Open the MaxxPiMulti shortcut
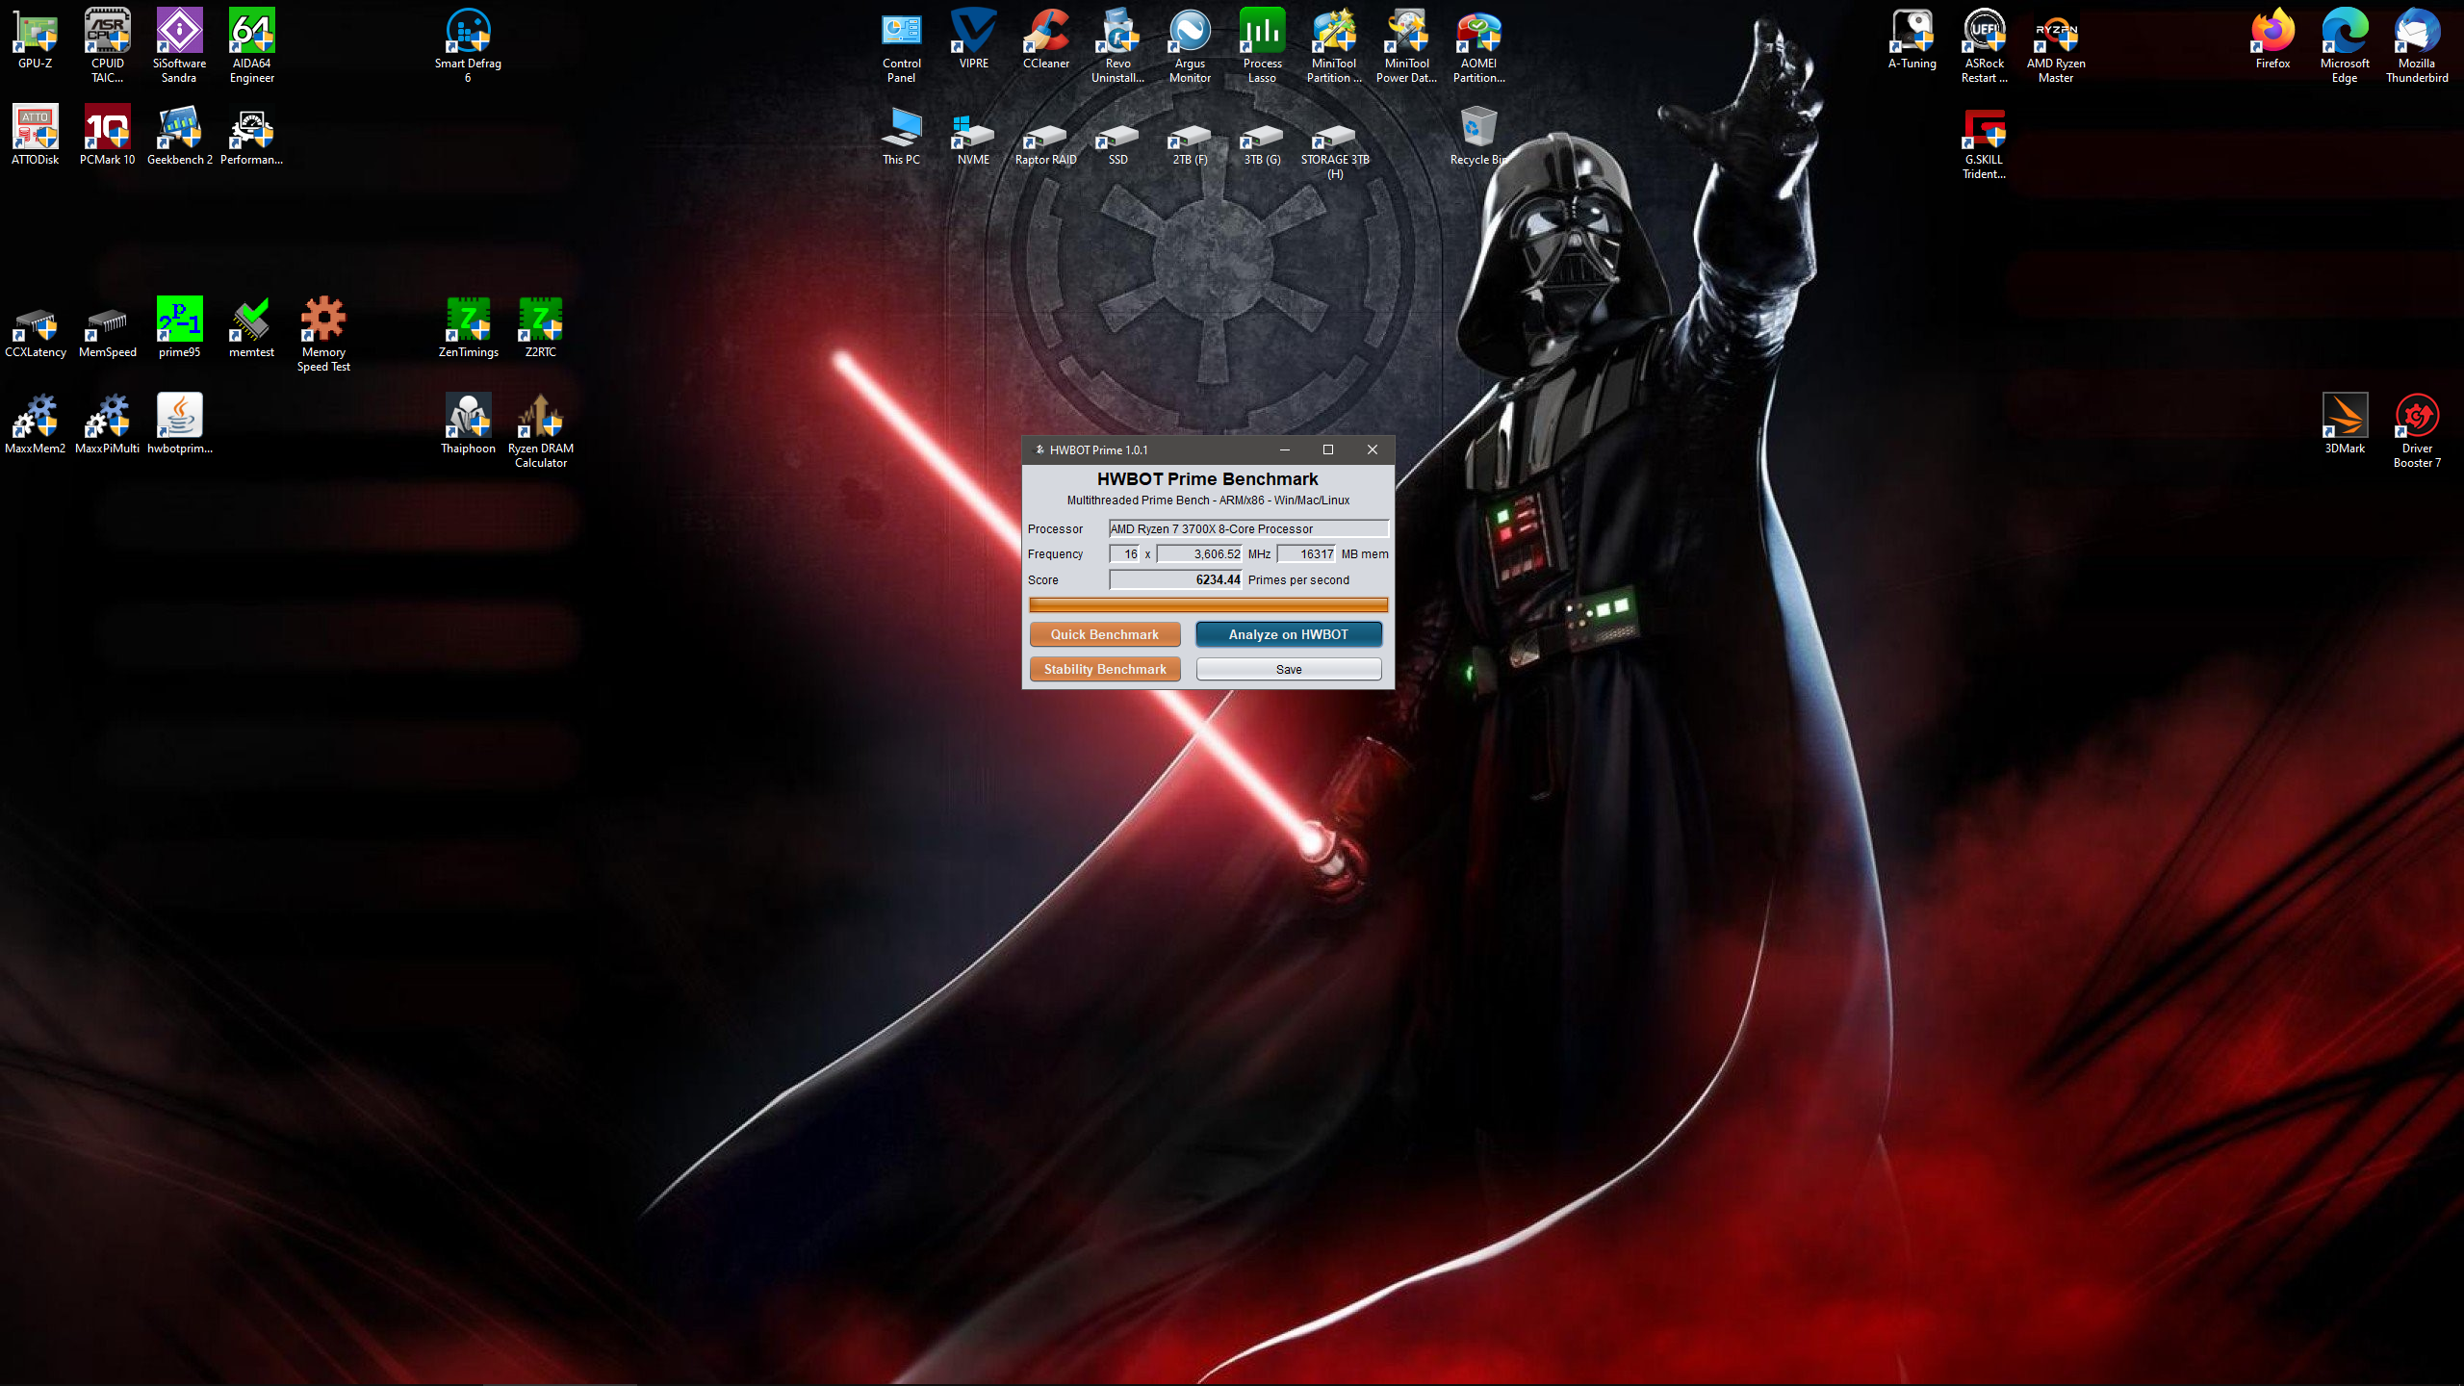This screenshot has height=1386, width=2464. coord(108,423)
